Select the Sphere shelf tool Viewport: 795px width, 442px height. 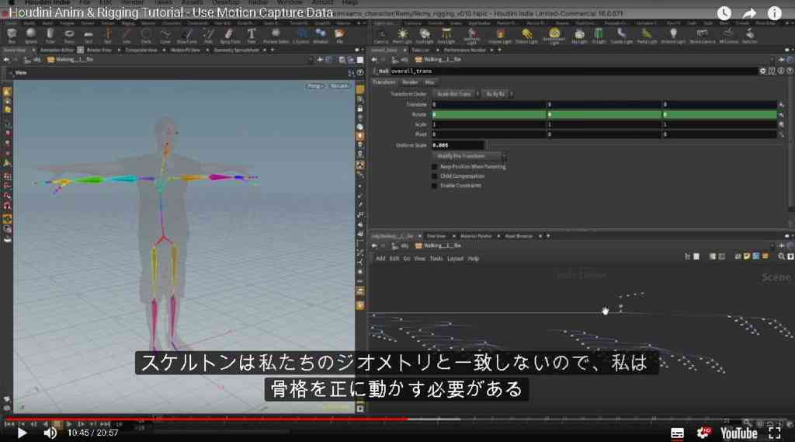(x=31, y=35)
